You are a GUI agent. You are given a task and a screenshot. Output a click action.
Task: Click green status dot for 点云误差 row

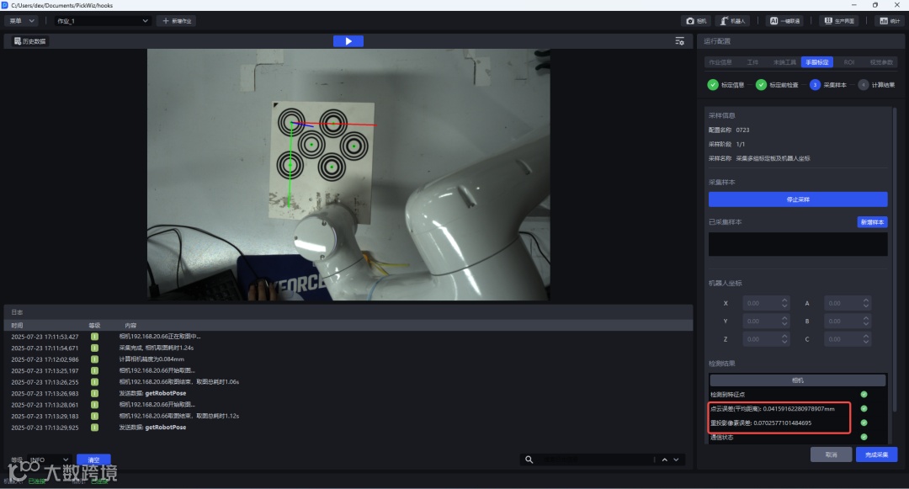[864, 408]
